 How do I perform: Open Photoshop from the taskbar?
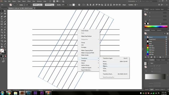point(29,93)
